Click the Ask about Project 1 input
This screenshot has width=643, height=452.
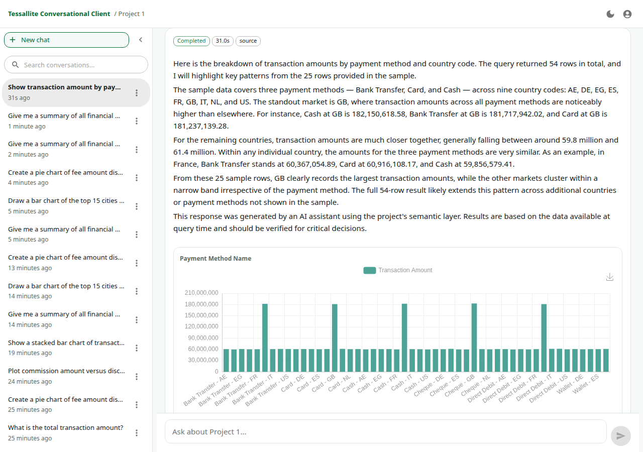386,432
